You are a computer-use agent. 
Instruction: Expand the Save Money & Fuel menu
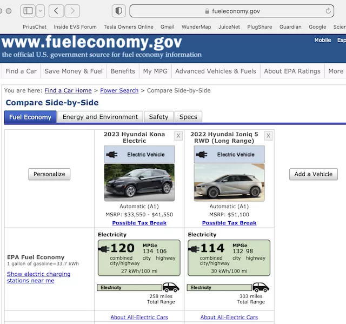tap(74, 71)
